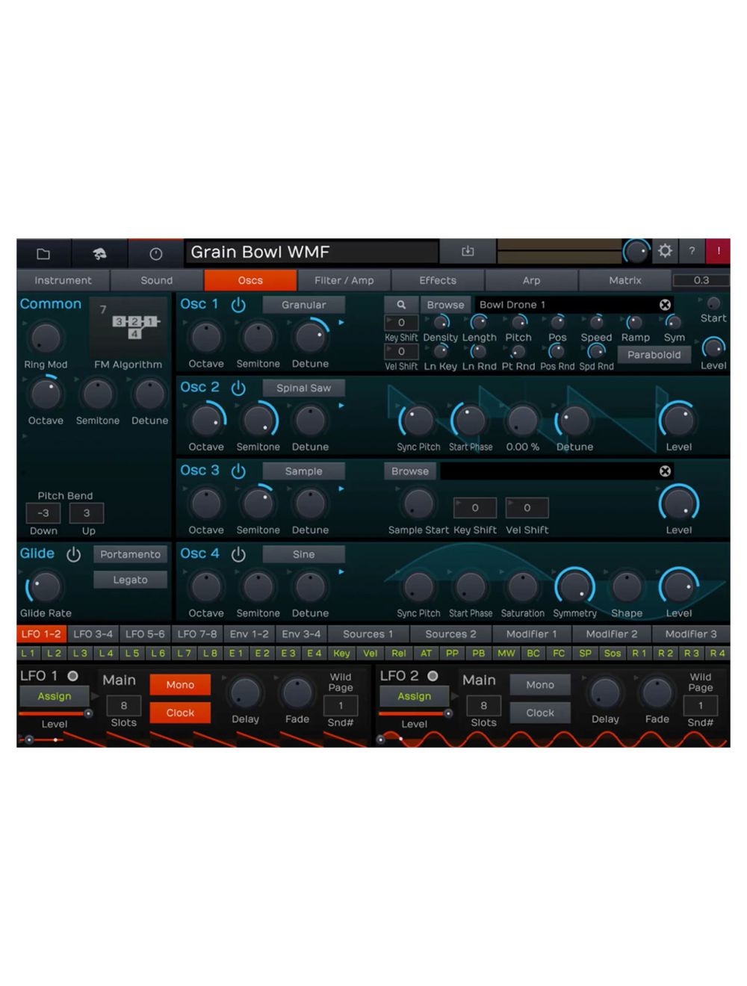Switch LFO 1 from Mono mode
The image size is (747, 986).
point(179,685)
